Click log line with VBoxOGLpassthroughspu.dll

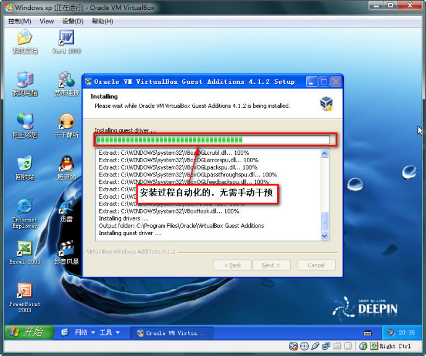click(188, 175)
